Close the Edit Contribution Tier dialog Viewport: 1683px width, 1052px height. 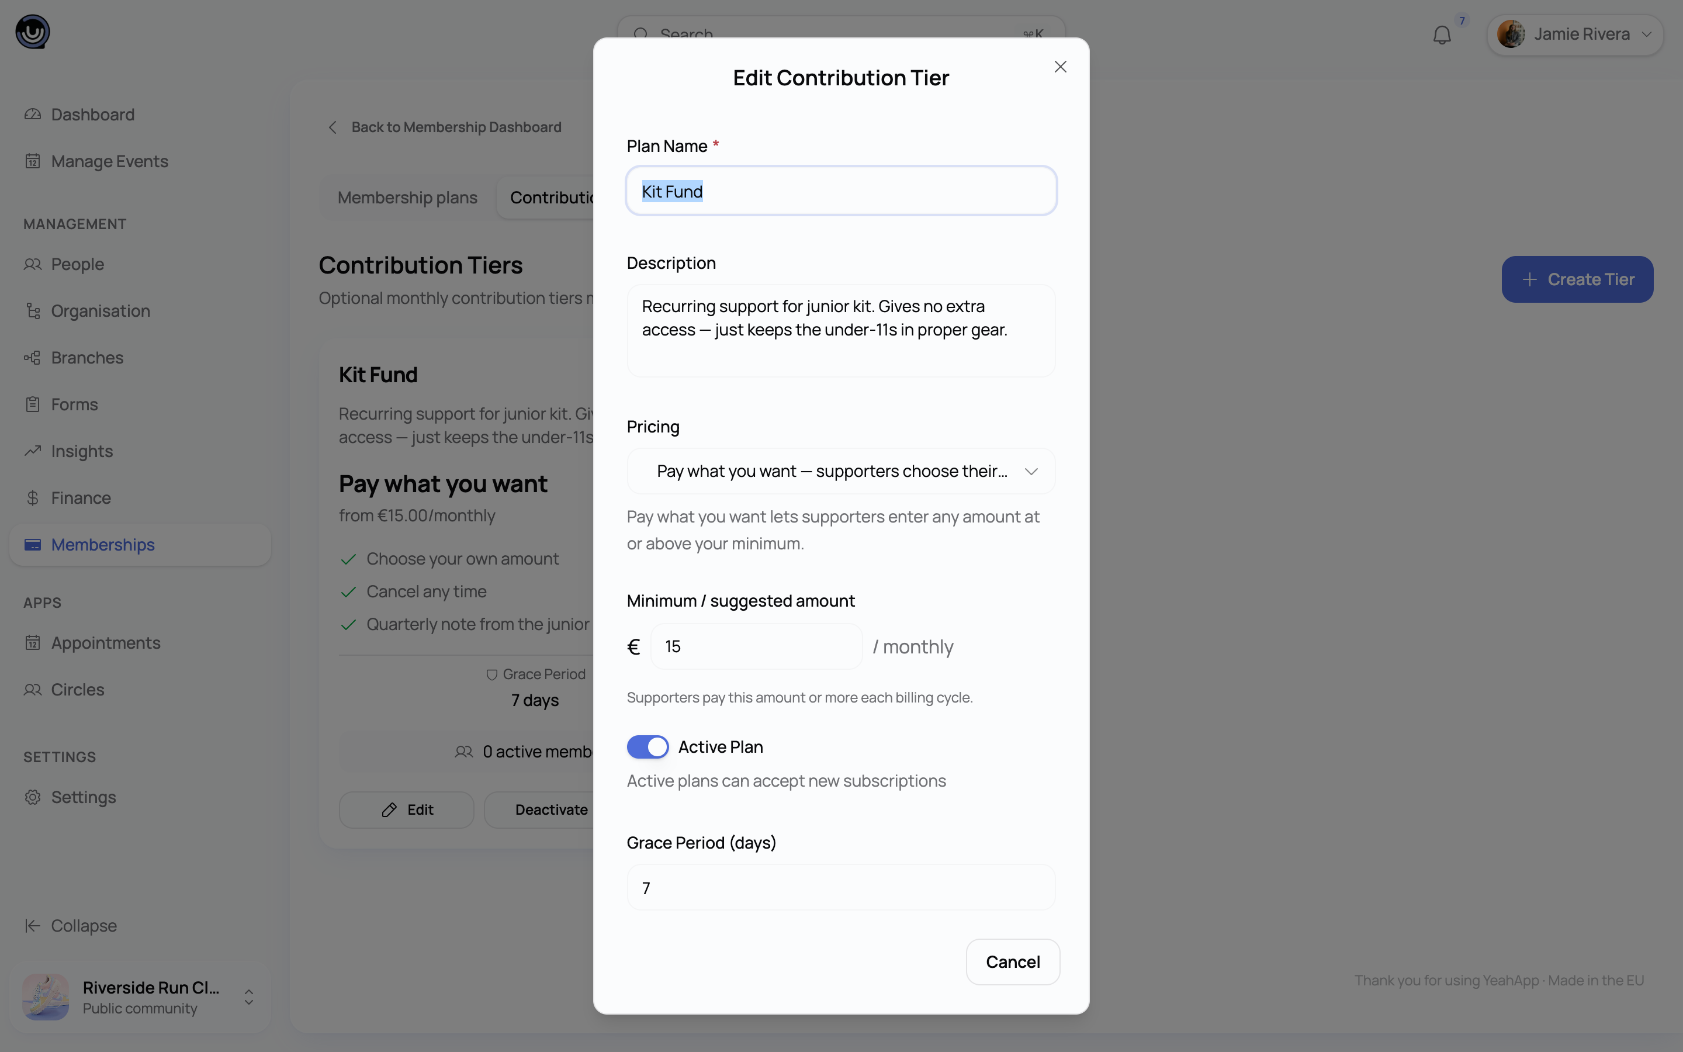[x=1060, y=67]
